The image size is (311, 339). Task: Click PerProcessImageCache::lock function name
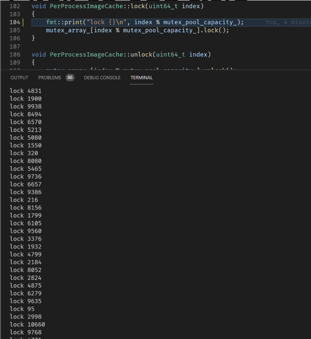tap(137, 6)
